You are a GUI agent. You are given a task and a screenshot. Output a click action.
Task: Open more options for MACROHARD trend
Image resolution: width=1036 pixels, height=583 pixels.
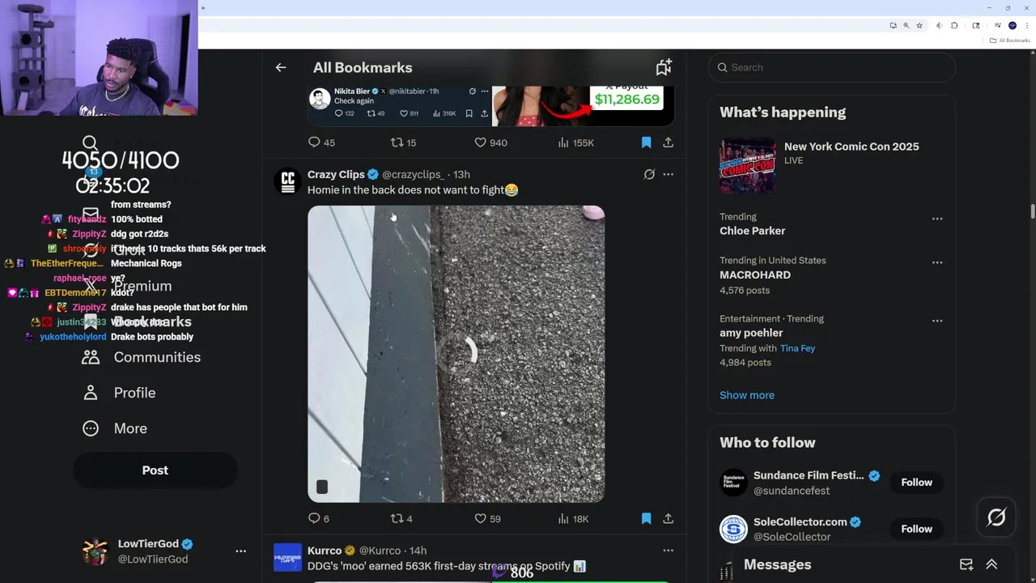(937, 262)
